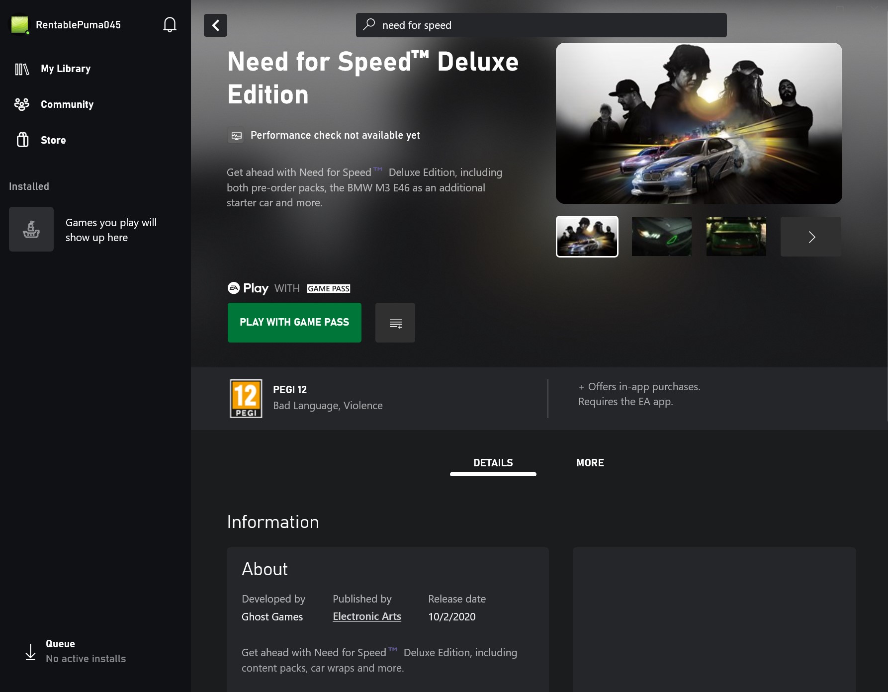888x692 pixels.
Task: Switch to the More tab
Action: click(x=590, y=463)
